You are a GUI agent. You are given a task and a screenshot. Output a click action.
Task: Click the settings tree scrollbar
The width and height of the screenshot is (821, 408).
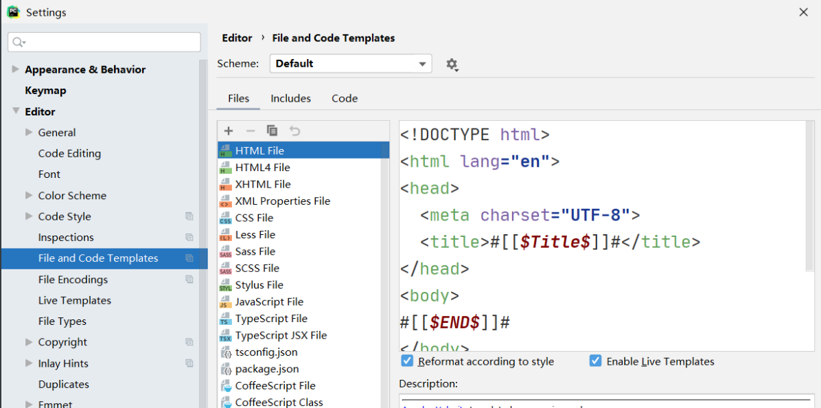tap(203, 233)
